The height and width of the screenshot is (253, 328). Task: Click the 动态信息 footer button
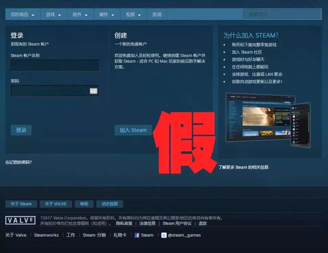pyautogui.click(x=110, y=204)
